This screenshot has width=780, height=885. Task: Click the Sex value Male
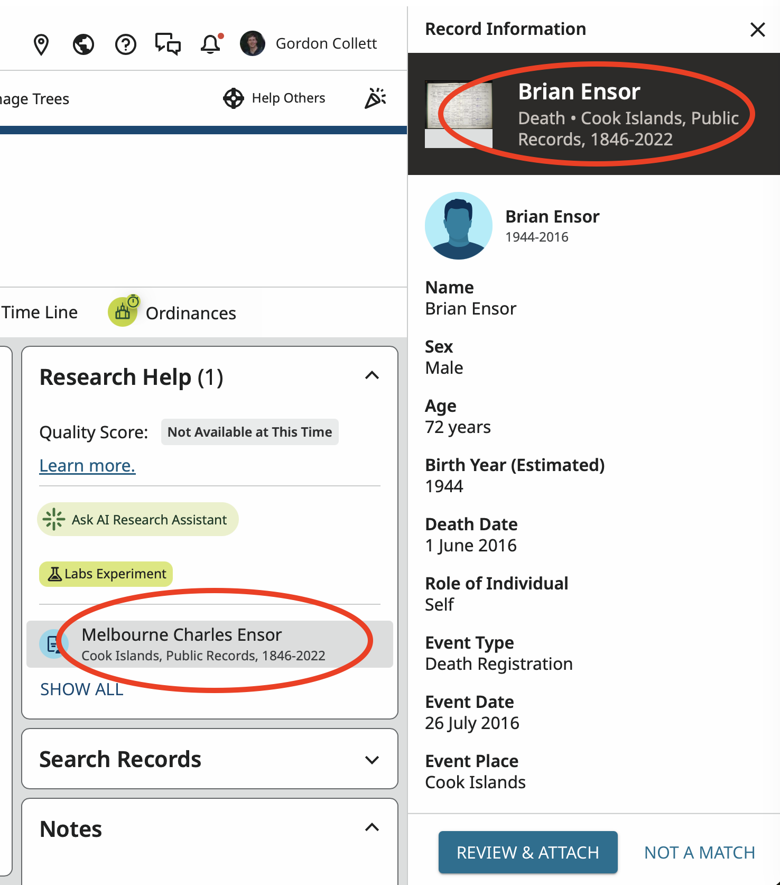[x=444, y=367]
